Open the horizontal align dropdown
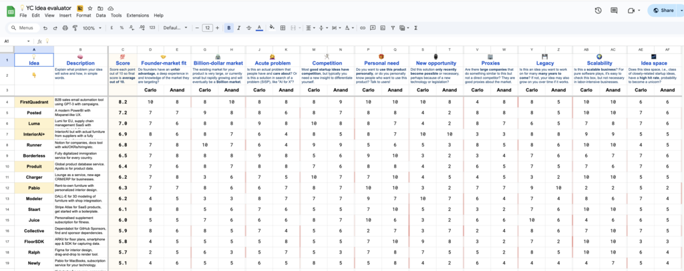 [310, 28]
